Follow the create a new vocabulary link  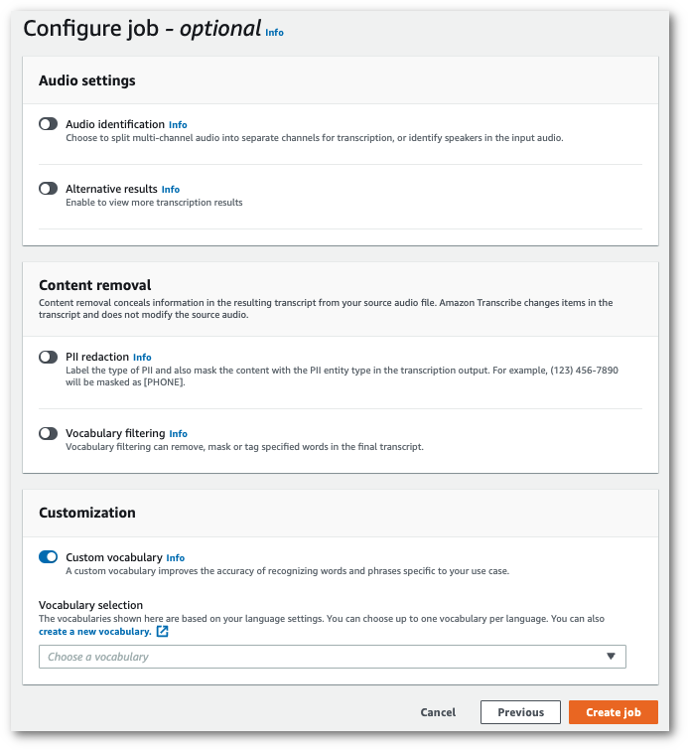point(95,632)
